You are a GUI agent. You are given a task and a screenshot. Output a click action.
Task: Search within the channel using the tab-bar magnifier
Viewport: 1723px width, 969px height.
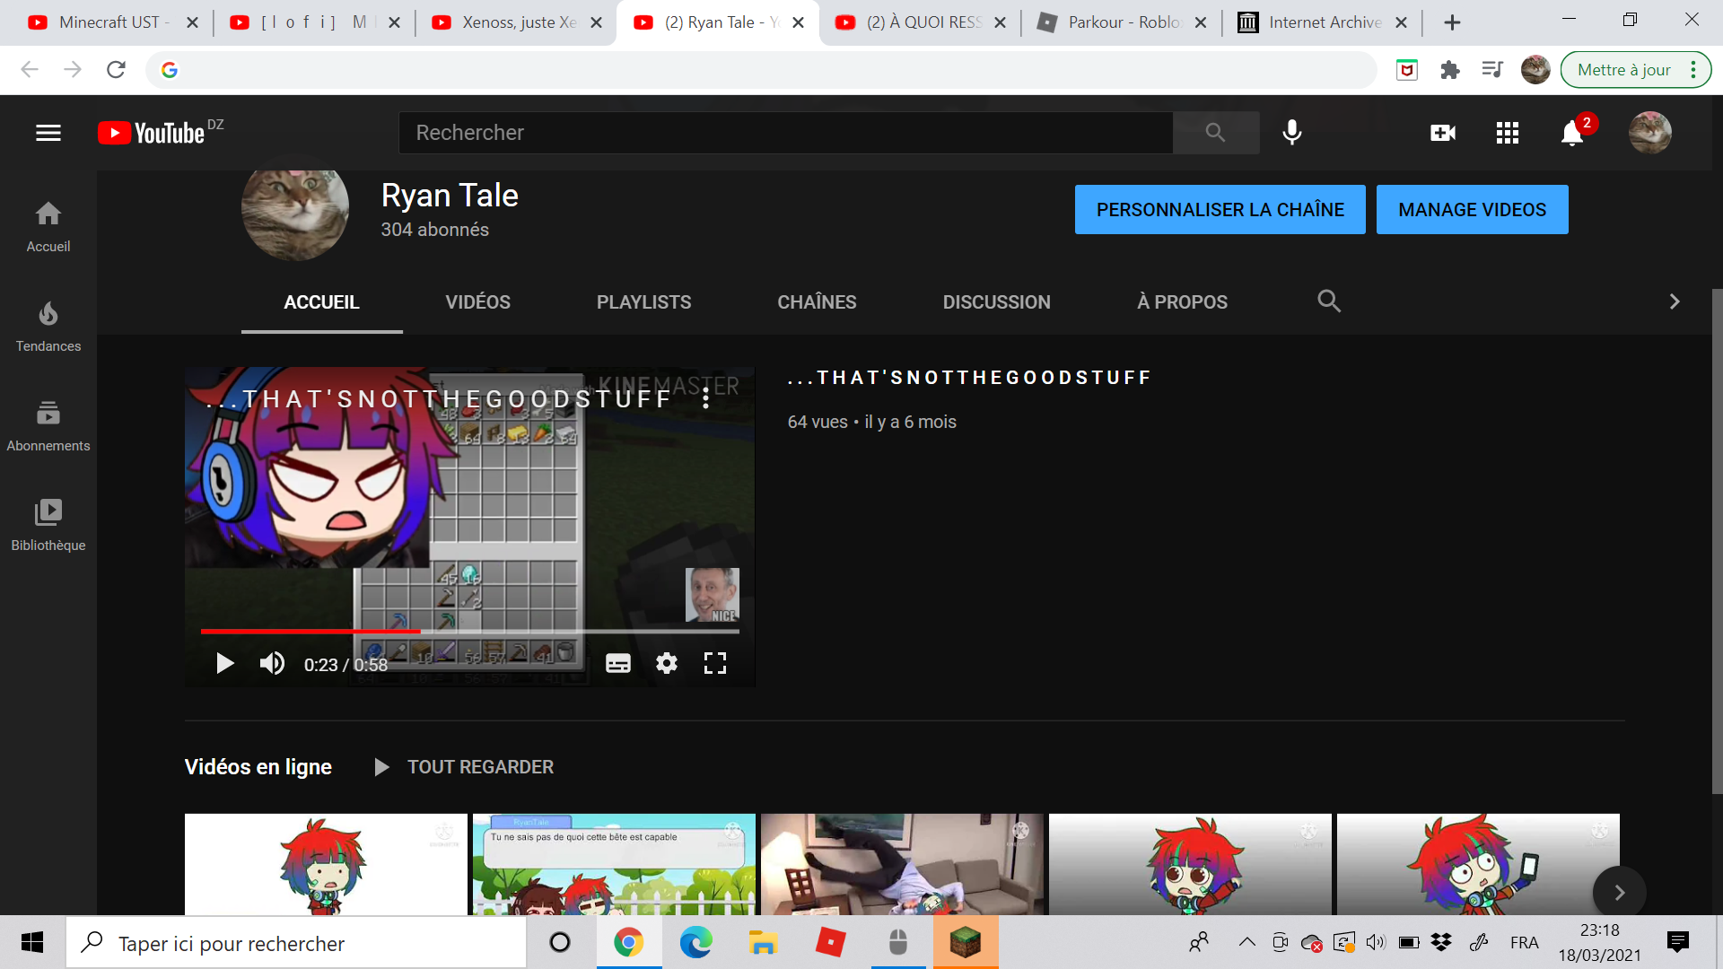(1329, 301)
